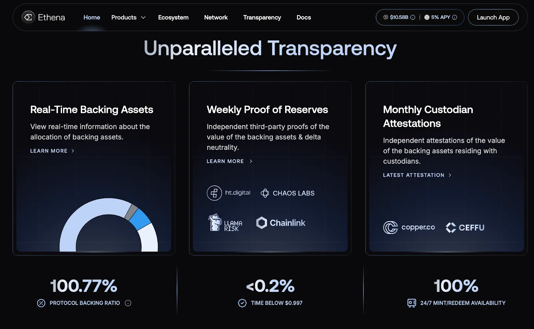Open the Docs menu link
The height and width of the screenshot is (329, 534).
pos(304,17)
